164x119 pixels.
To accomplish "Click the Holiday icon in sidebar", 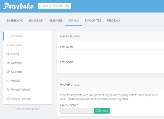I will 8,81.
